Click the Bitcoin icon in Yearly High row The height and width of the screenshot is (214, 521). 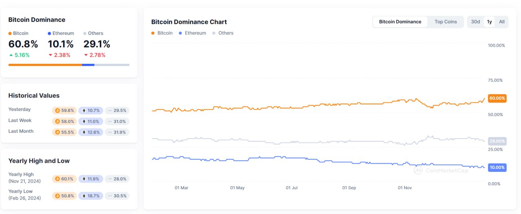click(x=57, y=179)
